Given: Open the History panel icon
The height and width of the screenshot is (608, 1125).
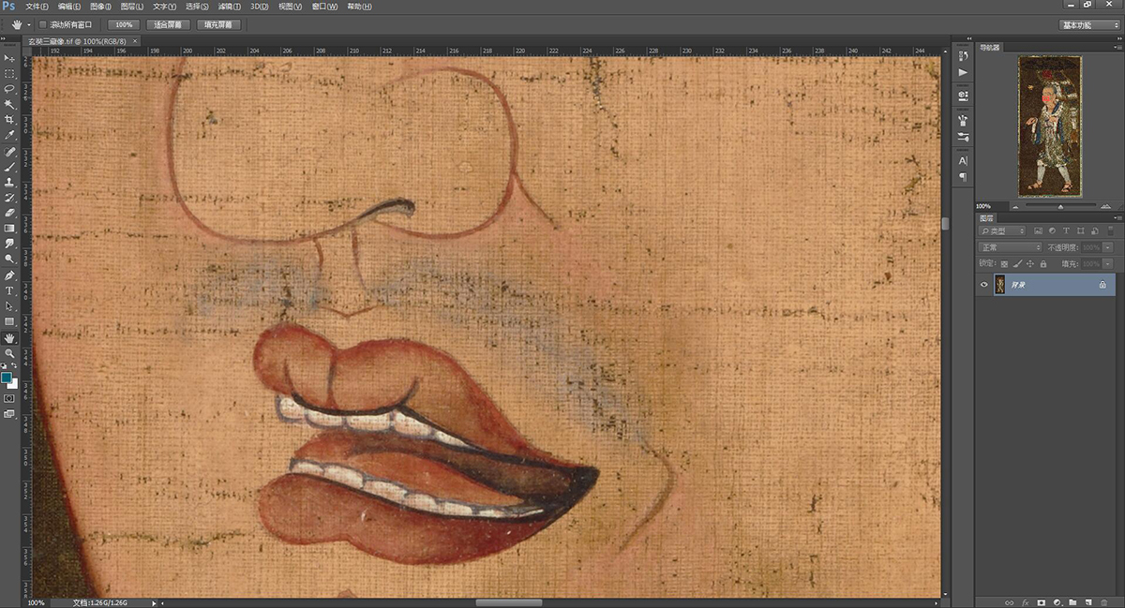Looking at the screenshot, I should pos(963,56).
